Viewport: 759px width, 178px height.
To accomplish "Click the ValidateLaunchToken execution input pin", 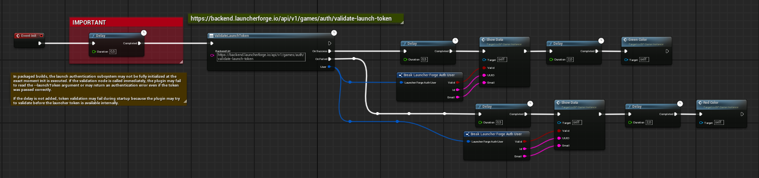I will [212, 43].
